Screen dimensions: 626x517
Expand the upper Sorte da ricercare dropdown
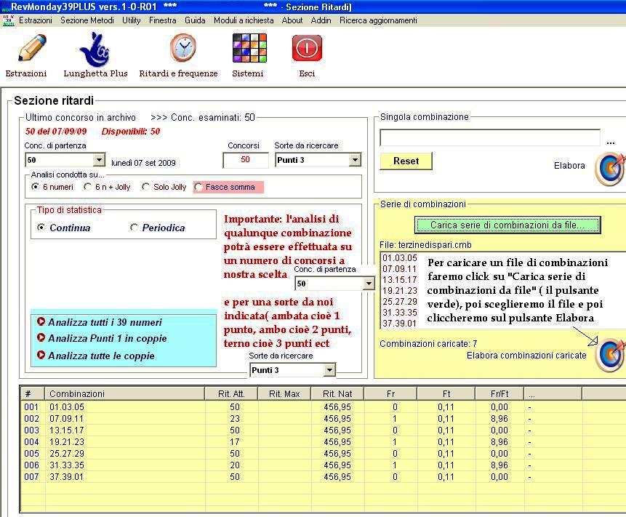tap(355, 160)
